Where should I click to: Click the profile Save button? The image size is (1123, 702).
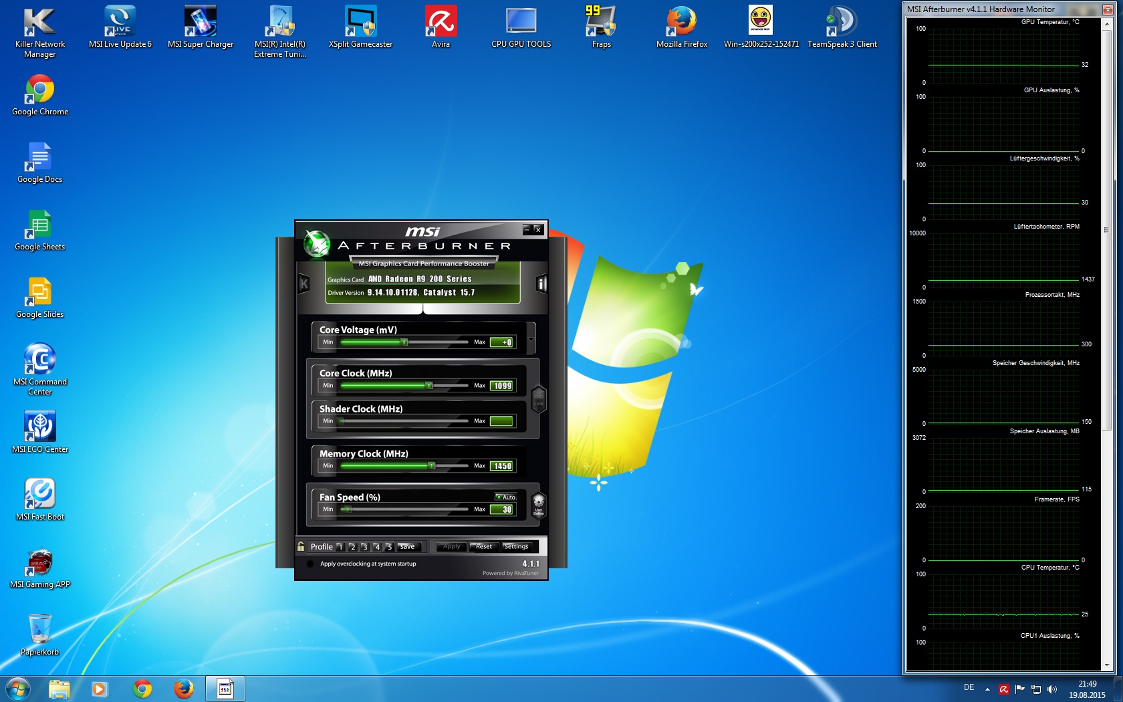(408, 547)
